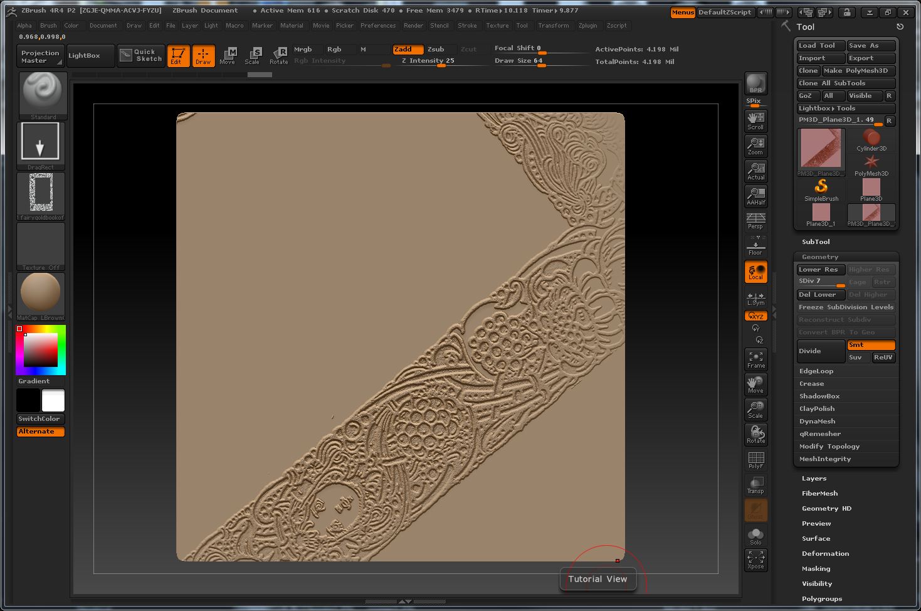Click the Xpose icon
Viewport: 921px width, 611px height.
755,560
